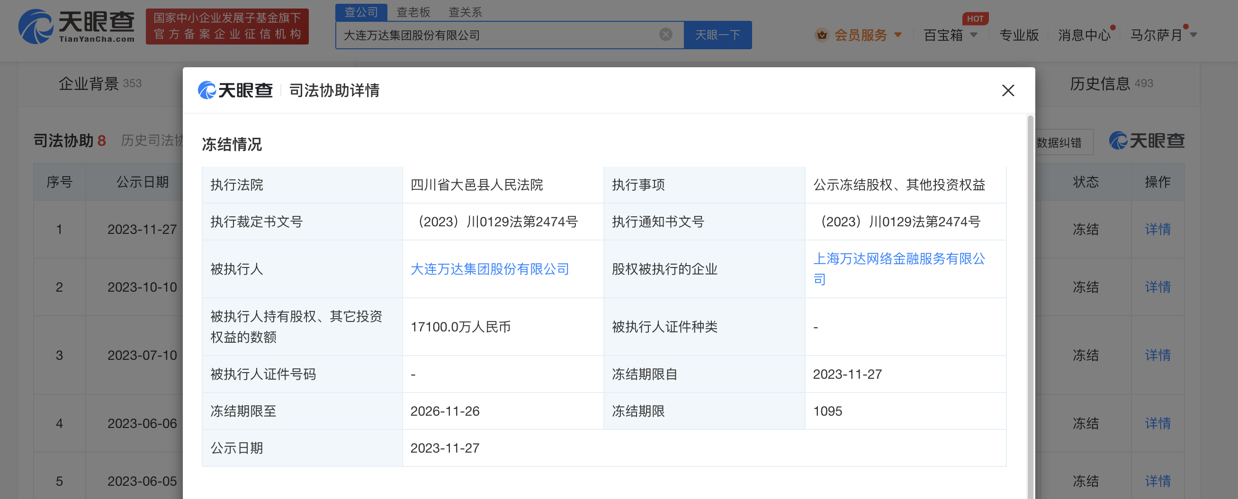Open 详情 for the 2023-06-05 row
1238x499 pixels.
[x=1157, y=481]
